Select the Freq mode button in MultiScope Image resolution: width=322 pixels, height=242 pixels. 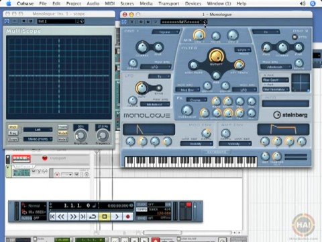[x=13, y=133]
